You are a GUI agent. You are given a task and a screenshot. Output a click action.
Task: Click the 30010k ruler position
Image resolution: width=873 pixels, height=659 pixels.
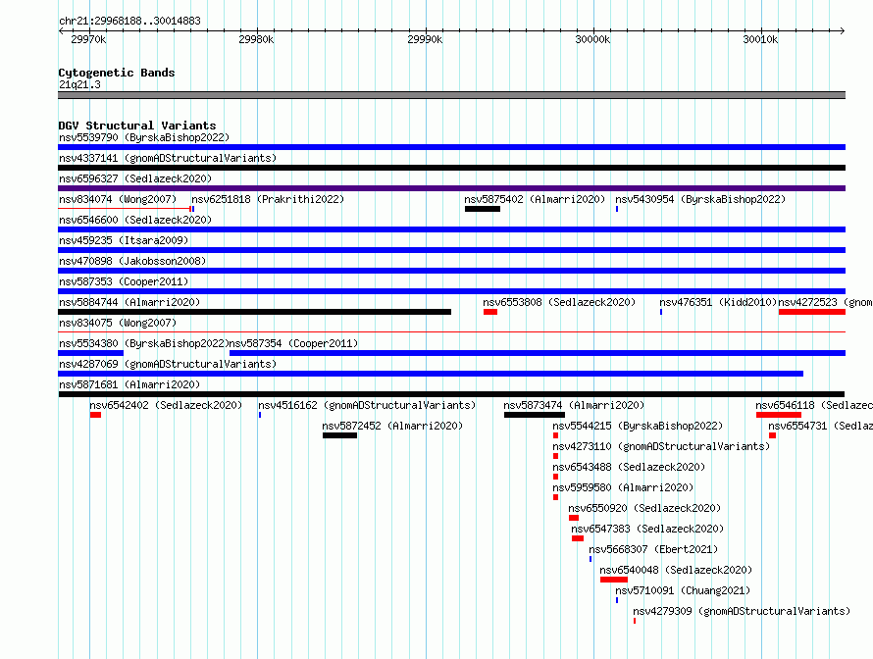(x=760, y=39)
